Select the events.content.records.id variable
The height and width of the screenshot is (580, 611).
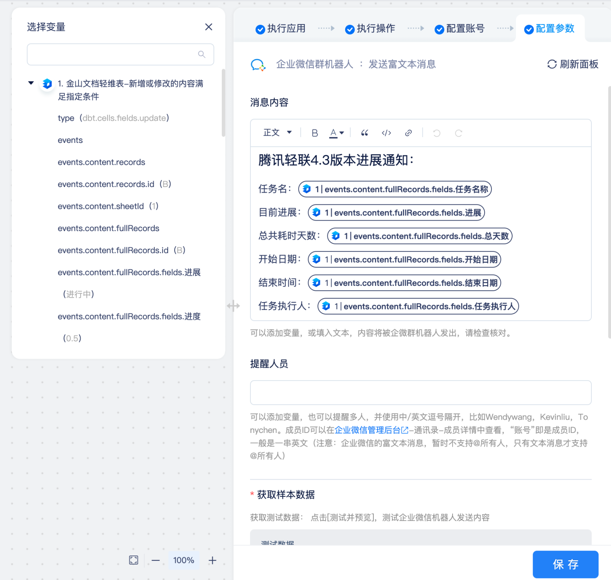[x=114, y=184]
